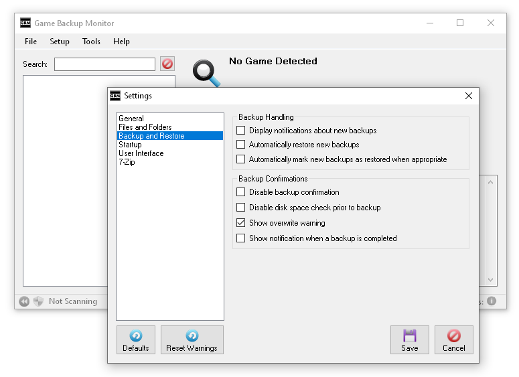The width and height of the screenshot is (519, 377).
Task: Open the Help menu
Action: click(121, 42)
